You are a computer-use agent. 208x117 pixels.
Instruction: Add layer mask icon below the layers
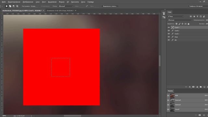(193, 87)
